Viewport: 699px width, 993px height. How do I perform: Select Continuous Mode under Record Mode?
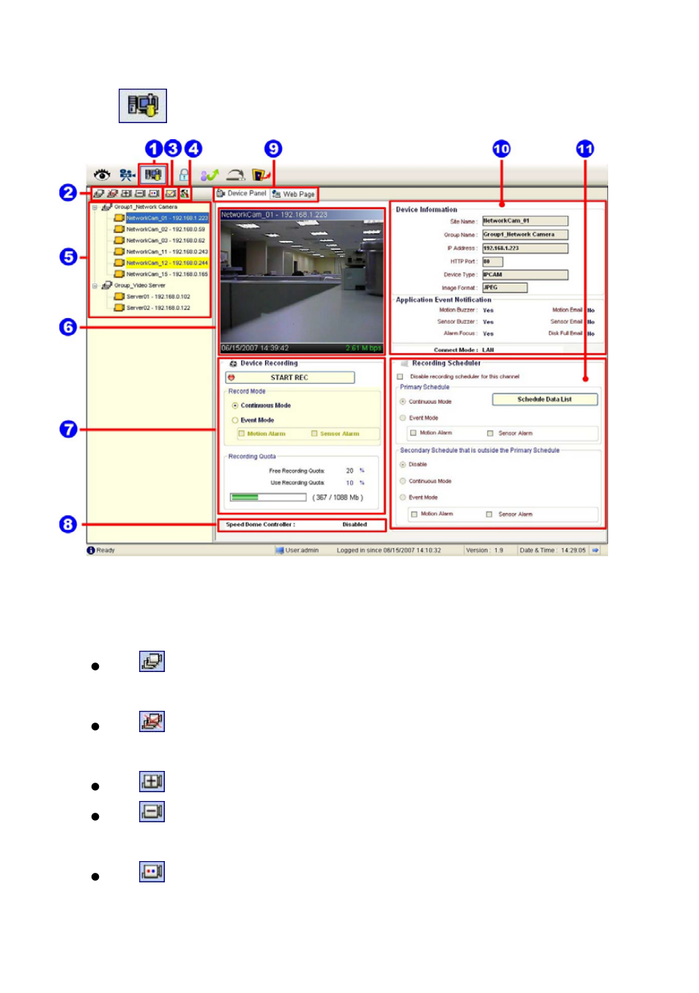coord(235,405)
